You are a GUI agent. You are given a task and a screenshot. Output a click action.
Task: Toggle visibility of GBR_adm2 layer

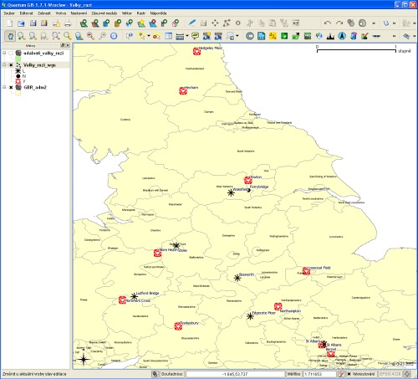[x=11, y=87]
